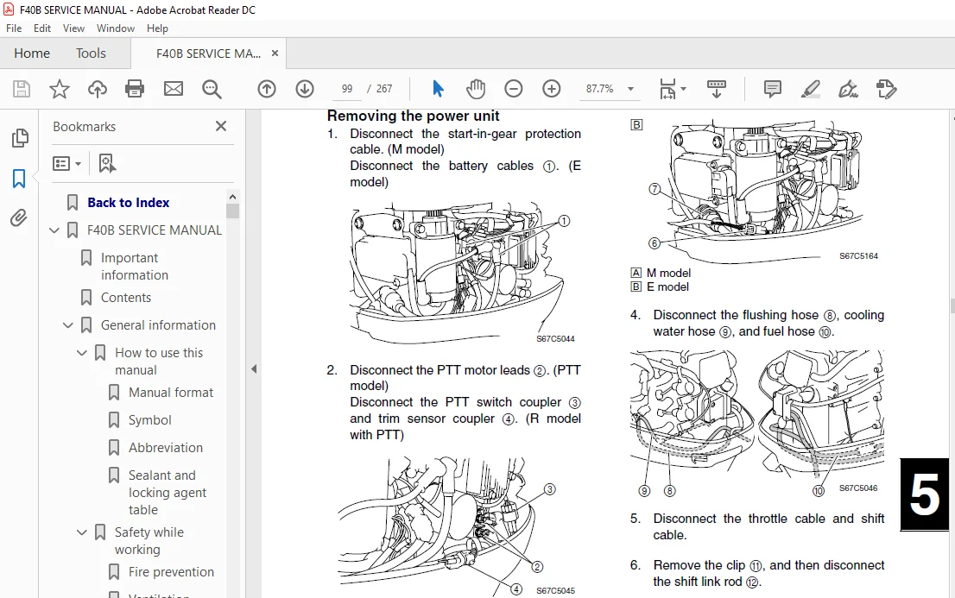Open bookmark options list dropdown
This screenshot has height=598, width=955.
tap(66, 163)
